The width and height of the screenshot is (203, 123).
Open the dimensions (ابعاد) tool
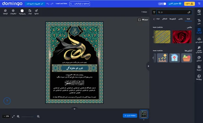30,12
